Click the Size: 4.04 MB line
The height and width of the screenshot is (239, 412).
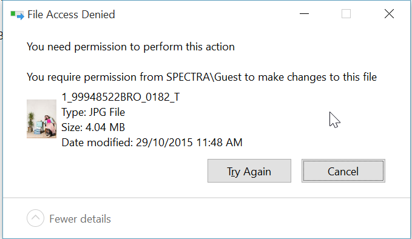click(x=93, y=127)
